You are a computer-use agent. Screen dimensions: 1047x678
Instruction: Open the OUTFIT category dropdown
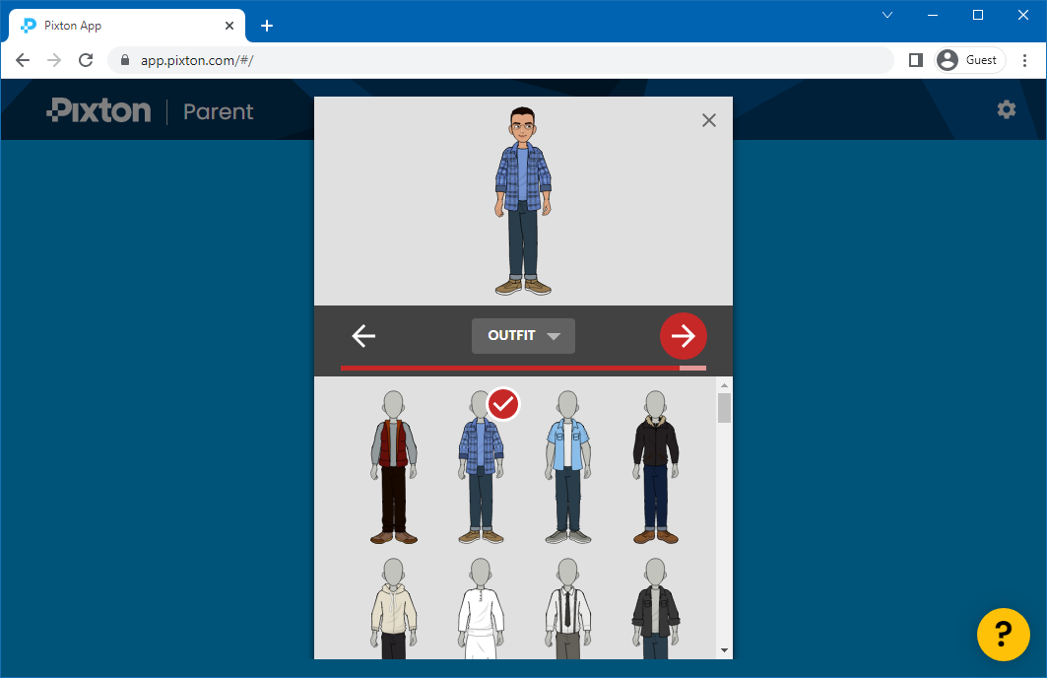point(523,336)
